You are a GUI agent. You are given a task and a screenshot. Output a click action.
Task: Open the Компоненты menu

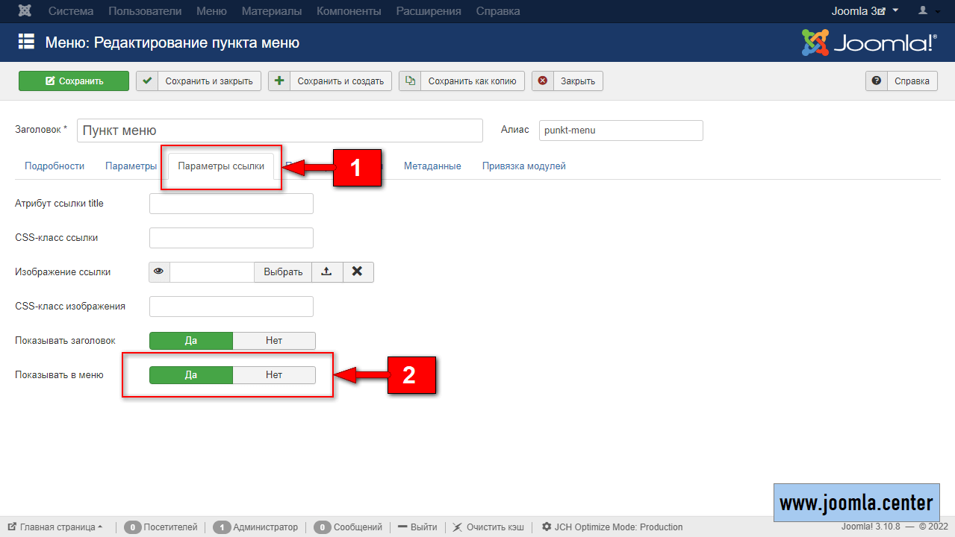[x=349, y=11]
